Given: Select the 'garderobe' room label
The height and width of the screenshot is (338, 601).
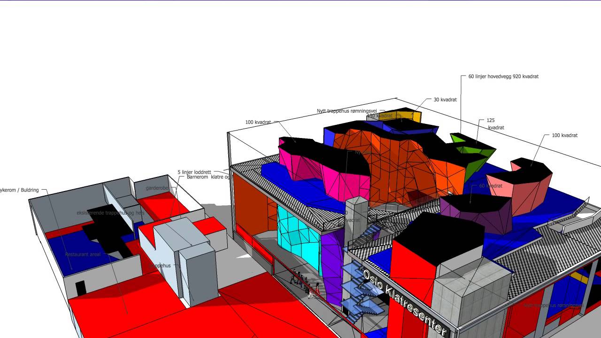Looking at the screenshot, I should point(157,188).
